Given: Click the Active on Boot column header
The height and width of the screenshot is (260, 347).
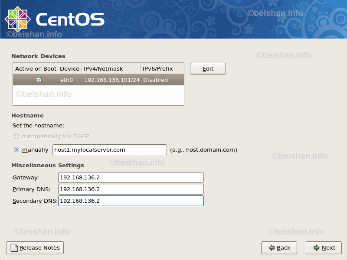Looking at the screenshot, I should pos(36,69).
